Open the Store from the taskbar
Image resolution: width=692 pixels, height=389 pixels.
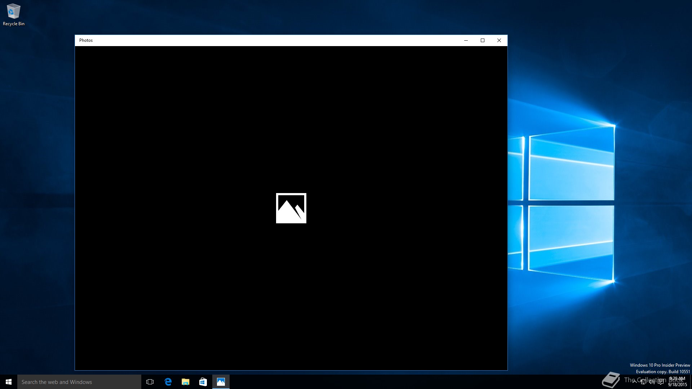203,382
